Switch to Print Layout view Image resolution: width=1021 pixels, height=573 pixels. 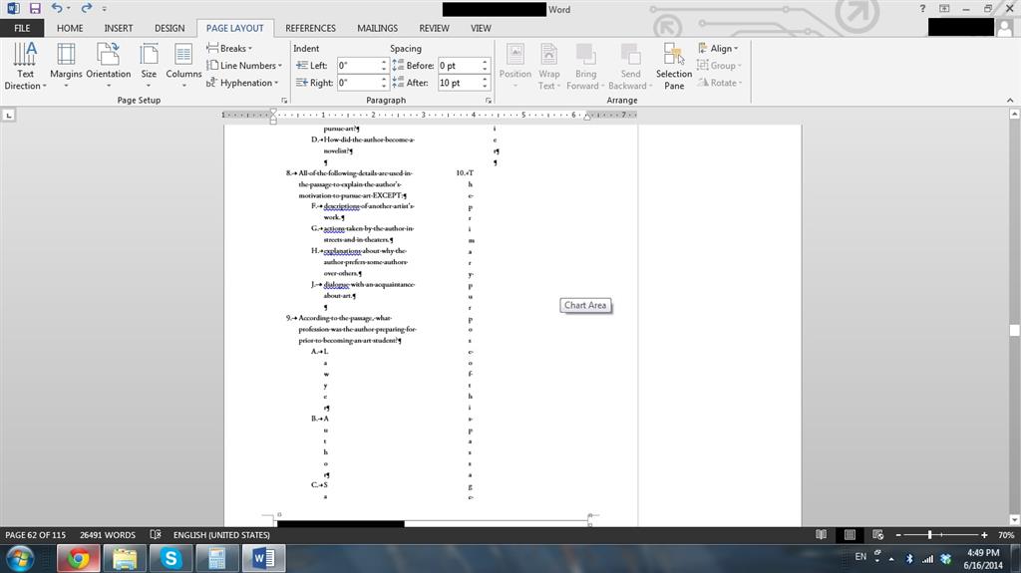click(850, 534)
